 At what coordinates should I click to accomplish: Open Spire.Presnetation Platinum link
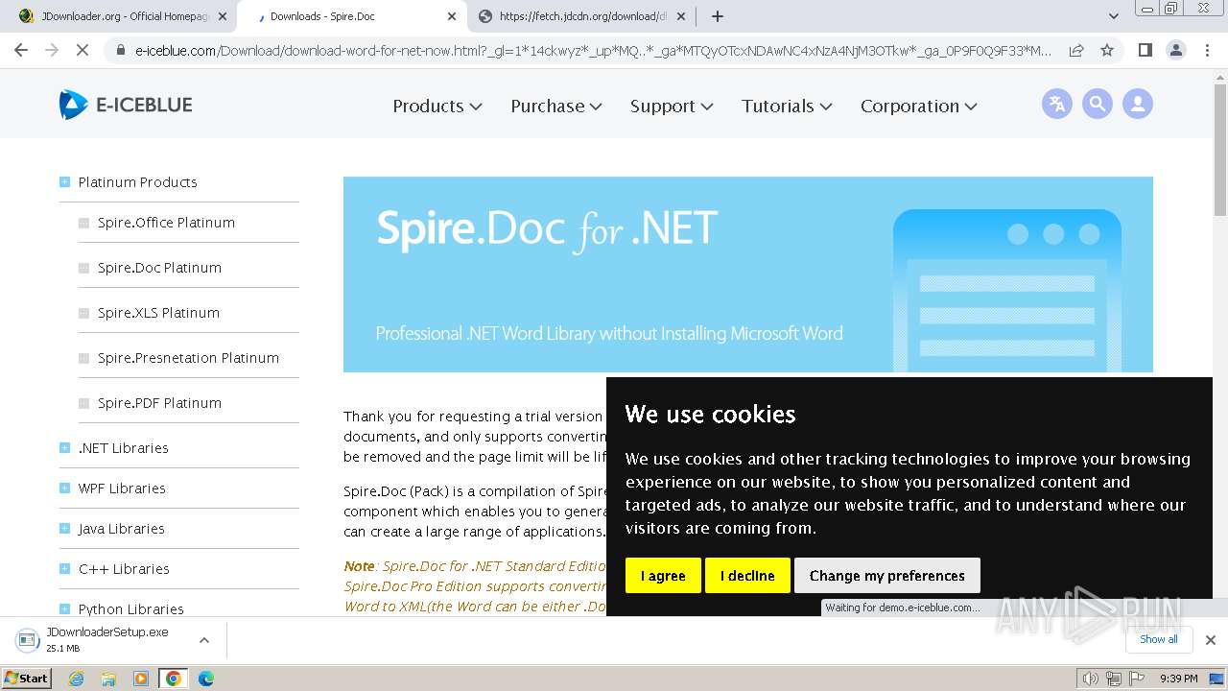(188, 357)
